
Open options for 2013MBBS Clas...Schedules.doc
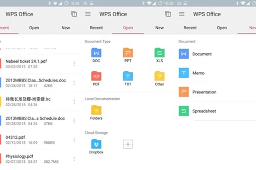[74, 83]
